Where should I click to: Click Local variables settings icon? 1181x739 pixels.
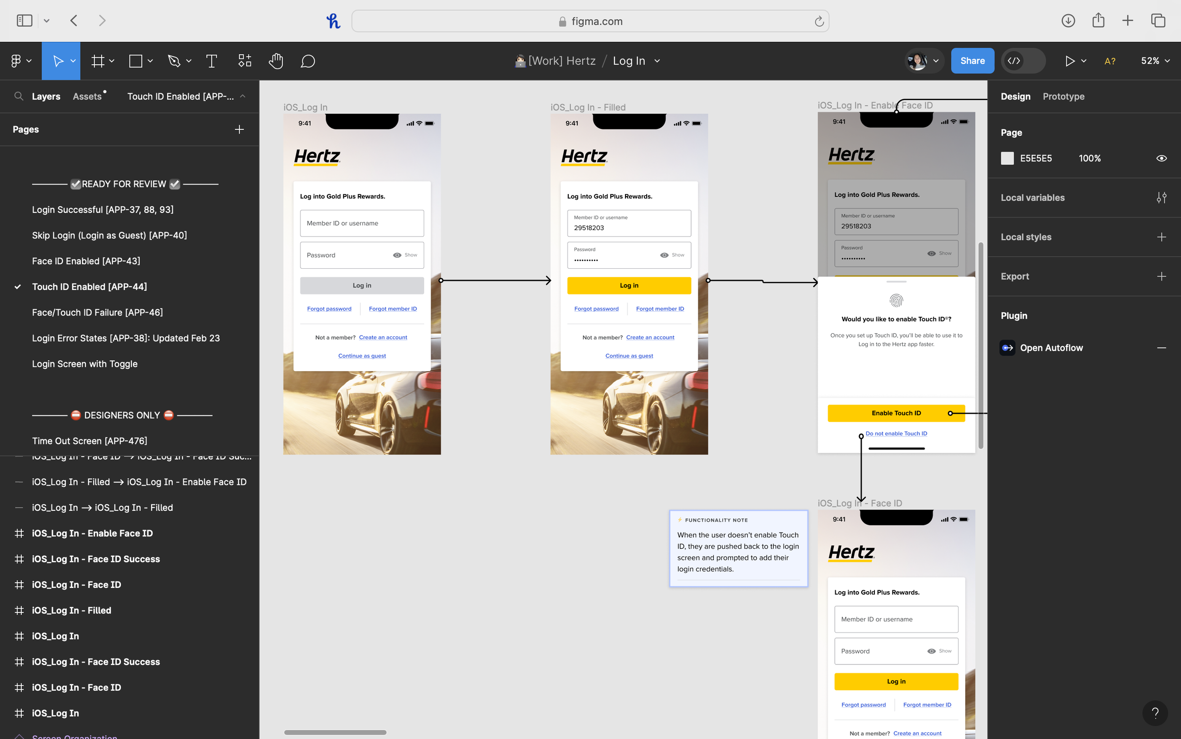1162,197
